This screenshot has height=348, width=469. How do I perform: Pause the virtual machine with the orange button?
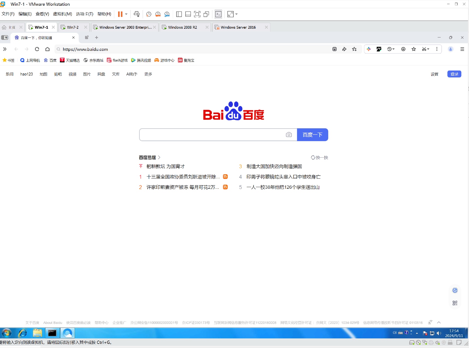click(x=120, y=14)
